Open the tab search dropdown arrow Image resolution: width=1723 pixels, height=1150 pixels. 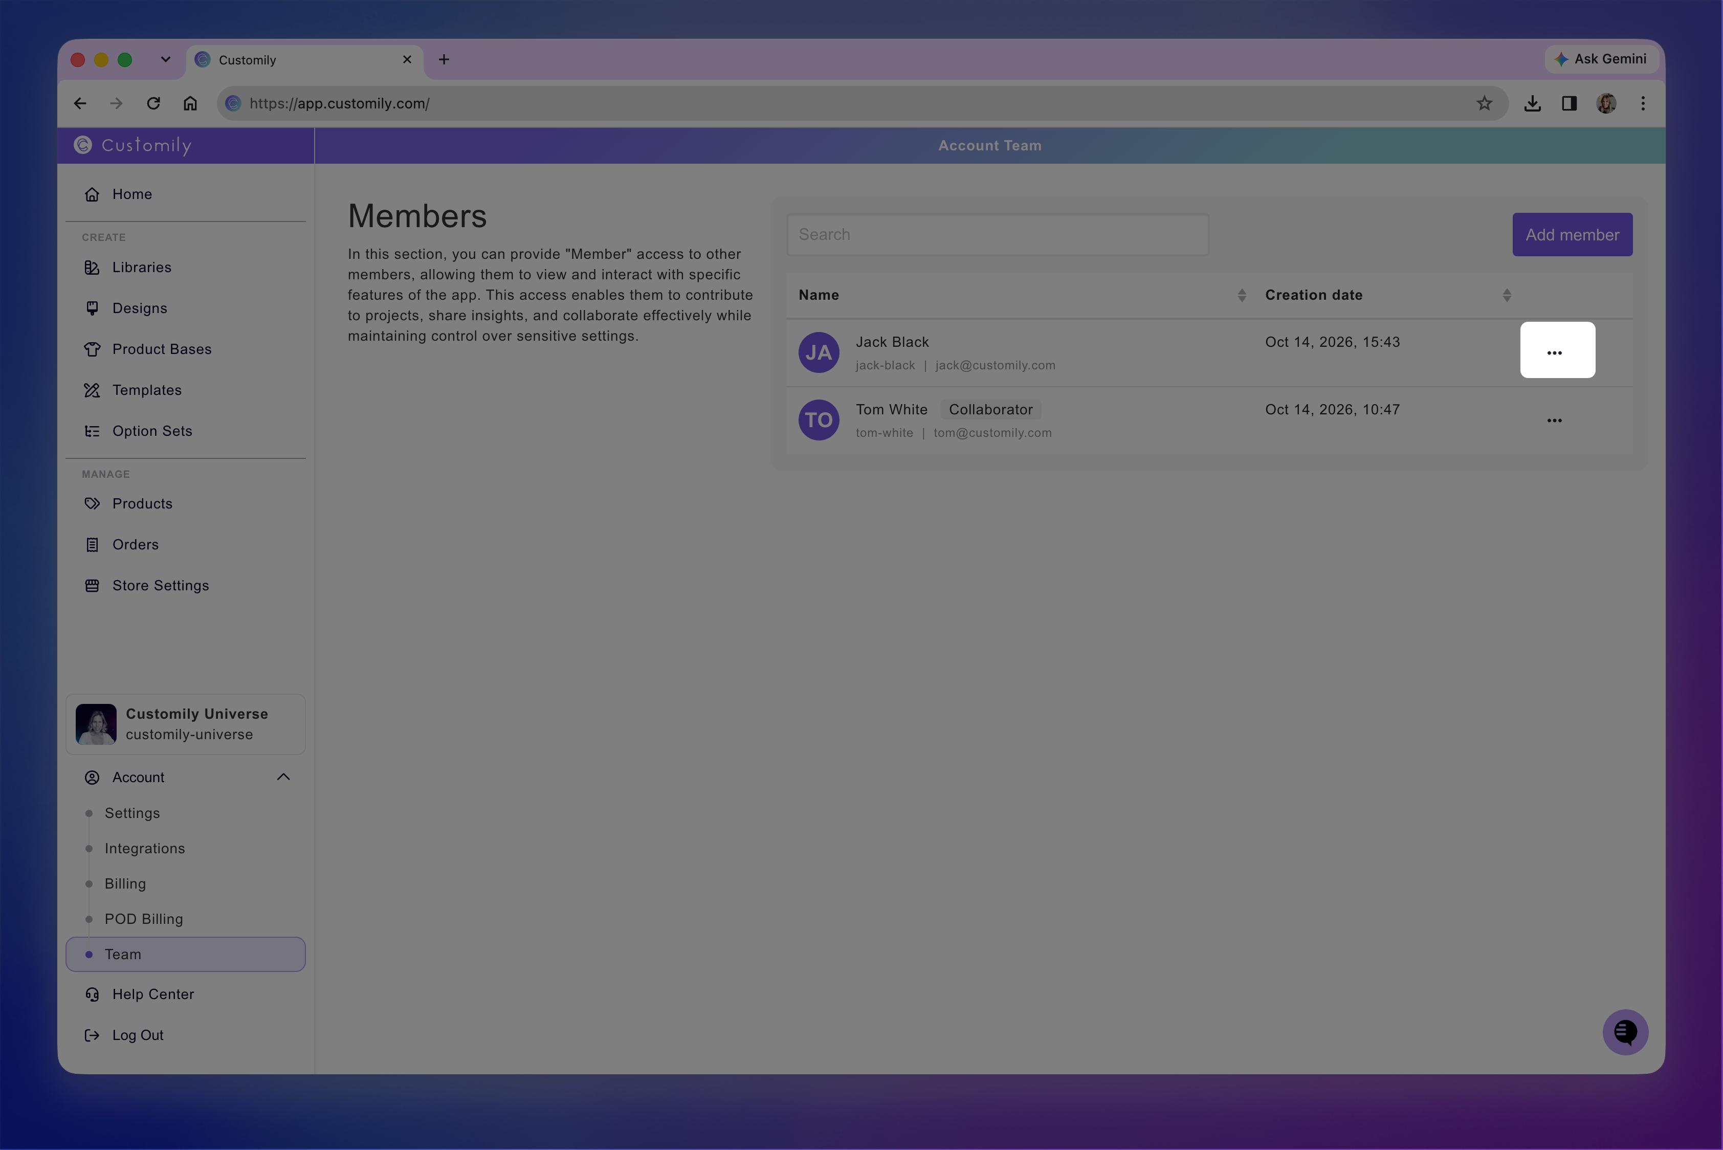[x=166, y=59]
